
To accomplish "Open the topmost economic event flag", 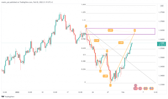I will pos(135,86).
